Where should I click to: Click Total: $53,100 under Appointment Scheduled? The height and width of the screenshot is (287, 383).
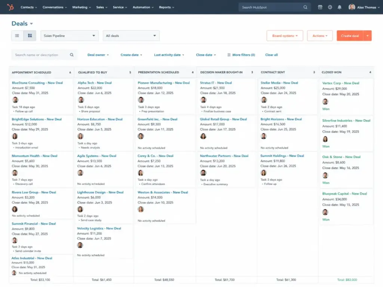point(40,280)
